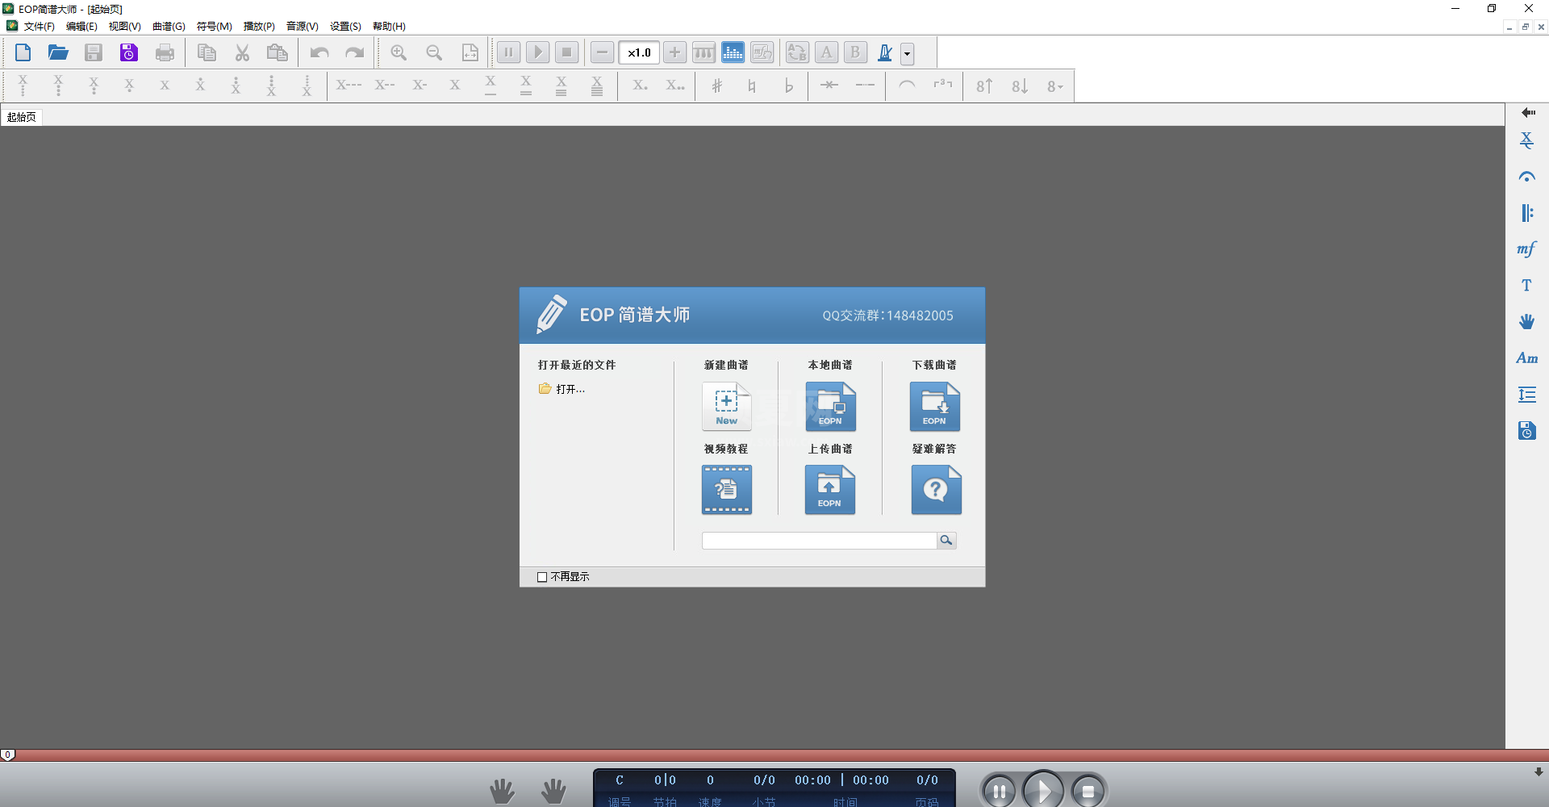Select the sharp accidental symbol

click(x=716, y=86)
